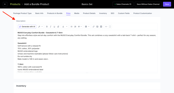Image resolution: width=174 pixels, height=93 pixels.
Task: Insert a bulleted list
Action: click(x=71, y=27)
